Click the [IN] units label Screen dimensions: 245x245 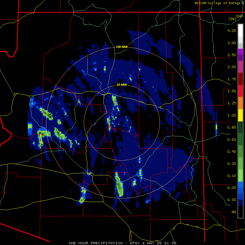click(x=232, y=19)
